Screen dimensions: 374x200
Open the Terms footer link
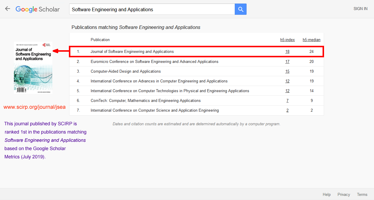(362, 194)
